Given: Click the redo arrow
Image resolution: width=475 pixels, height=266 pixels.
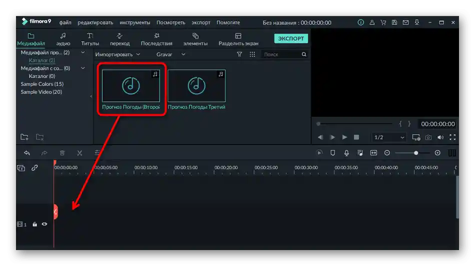Looking at the screenshot, I should [44, 153].
